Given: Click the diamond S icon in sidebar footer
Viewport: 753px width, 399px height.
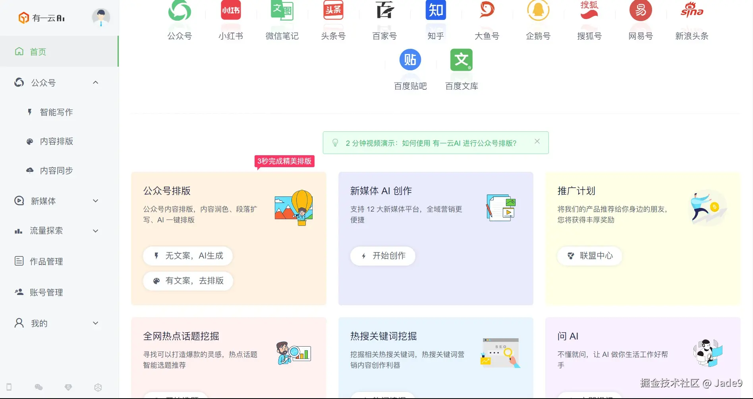Looking at the screenshot, I should [68, 387].
